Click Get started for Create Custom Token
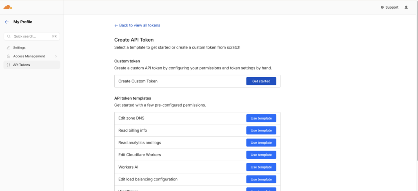418x191 pixels. click(261, 81)
